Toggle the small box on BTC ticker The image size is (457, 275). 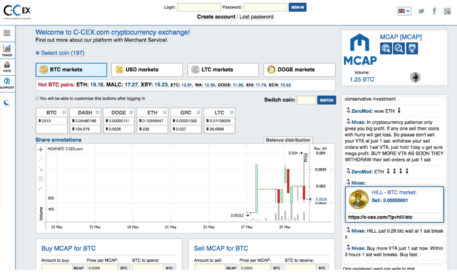[64, 112]
